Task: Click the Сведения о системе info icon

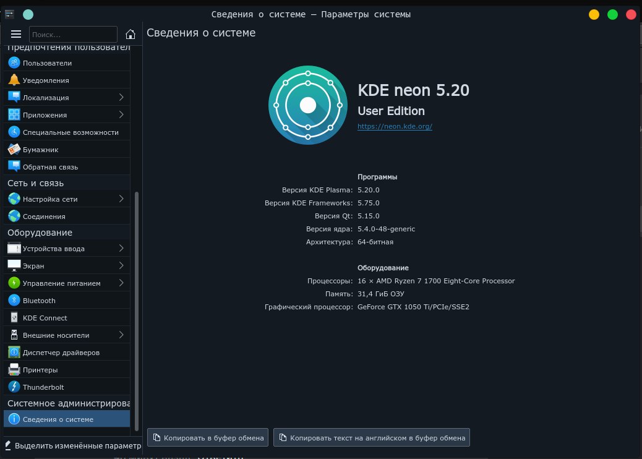Action: (14, 419)
